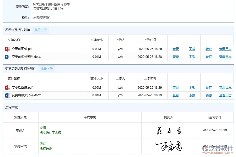转存 the file 变更前图纸.pdf
Screen dimensions: 236x157
coord(208,49)
